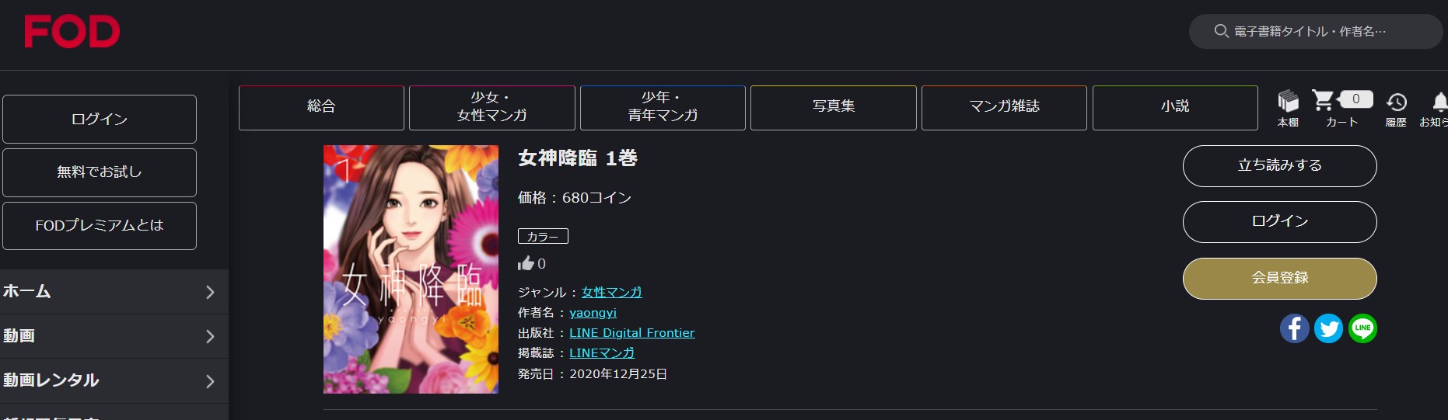The width and height of the screenshot is (1448, 420).
Task: Click the 立ち読みする button
Action: click(x=1280, y=166)
